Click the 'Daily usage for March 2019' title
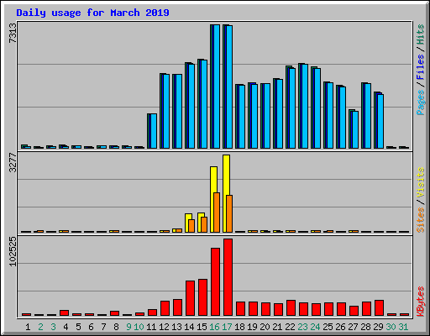Image resolution: width=430 pixels, height=336 pixels. tap(92, 13)
